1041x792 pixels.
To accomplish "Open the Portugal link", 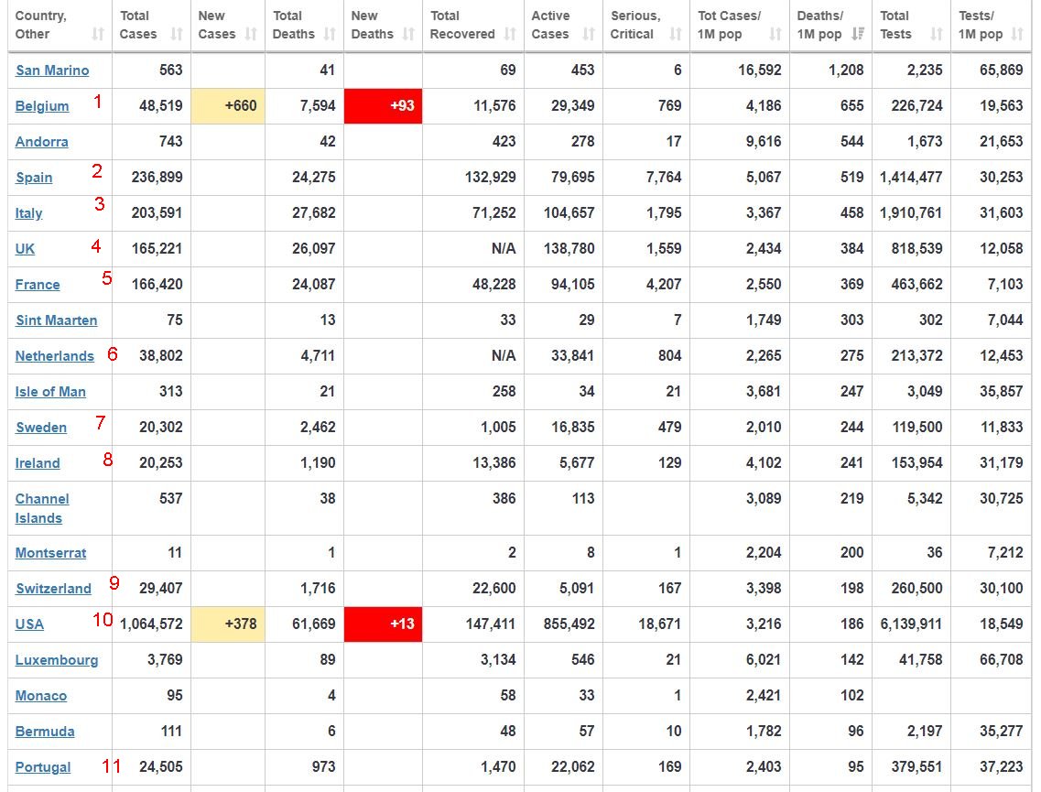I will click(42, 767).
